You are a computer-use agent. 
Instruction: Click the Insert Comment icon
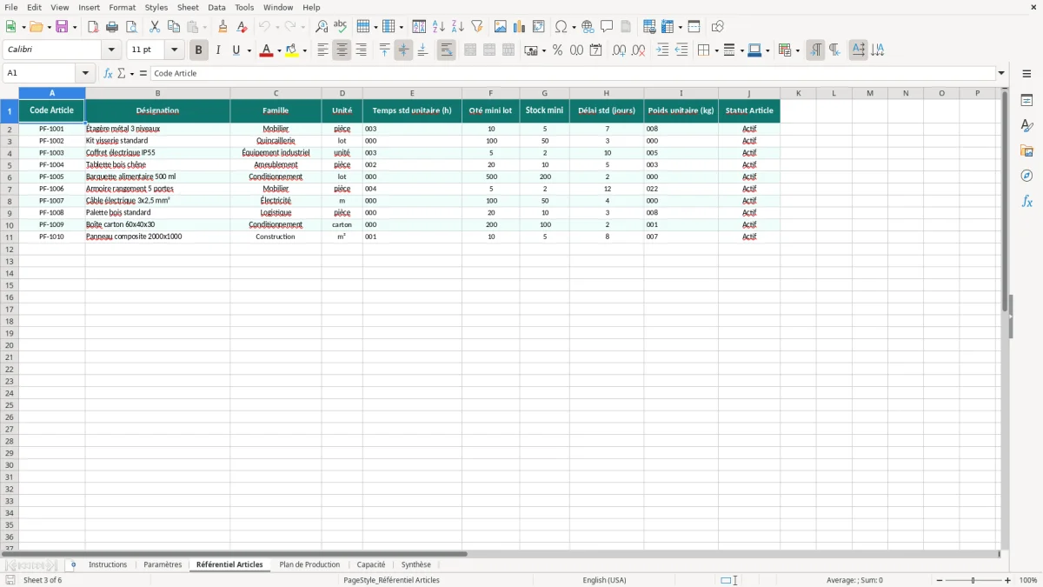(x=607, y=27)
